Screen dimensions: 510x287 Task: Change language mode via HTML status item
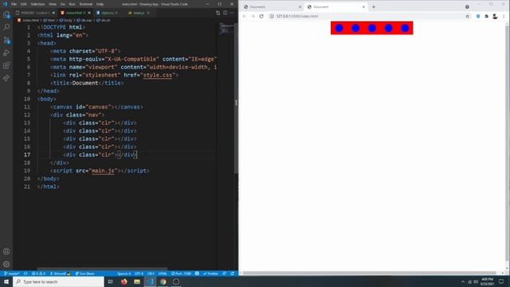[x=163, y=273]
